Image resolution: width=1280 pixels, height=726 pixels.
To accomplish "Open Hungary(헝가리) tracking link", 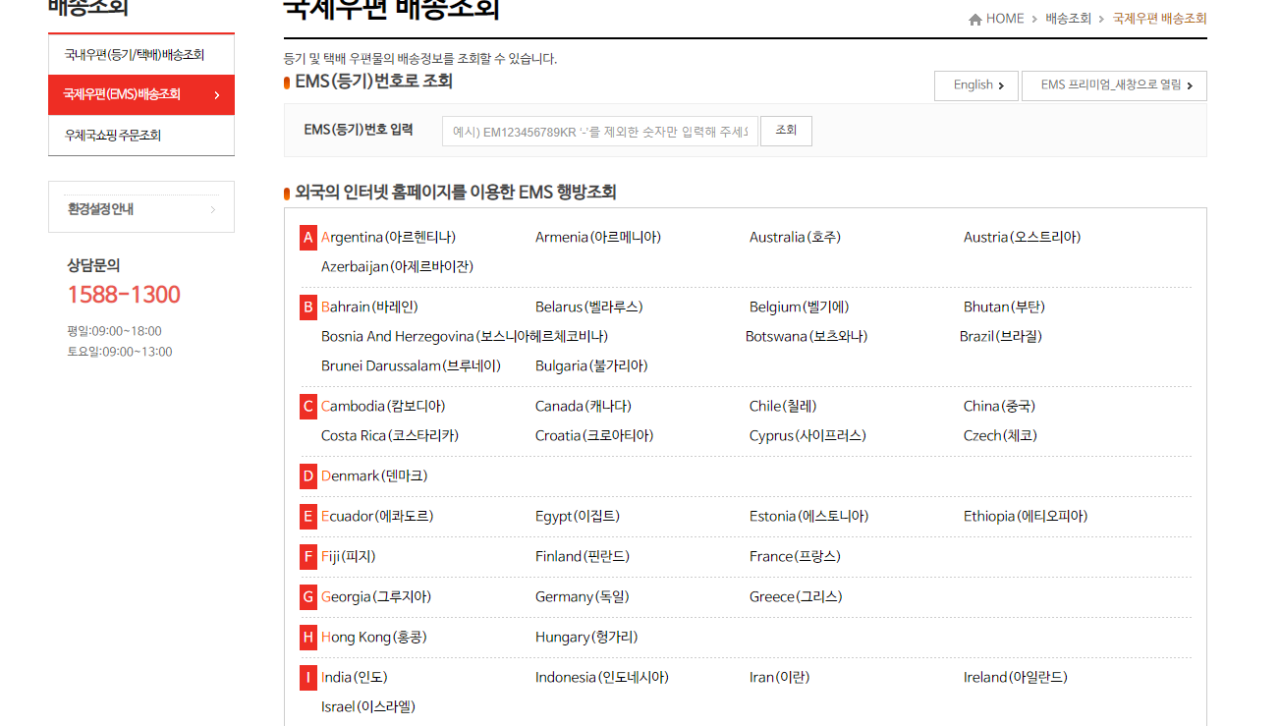I will click(x=586, y=638).
